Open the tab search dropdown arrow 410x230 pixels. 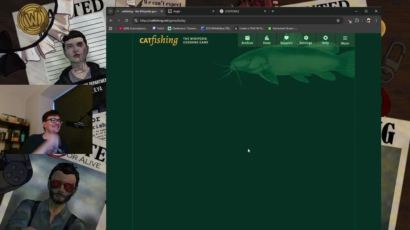point(110,11)
